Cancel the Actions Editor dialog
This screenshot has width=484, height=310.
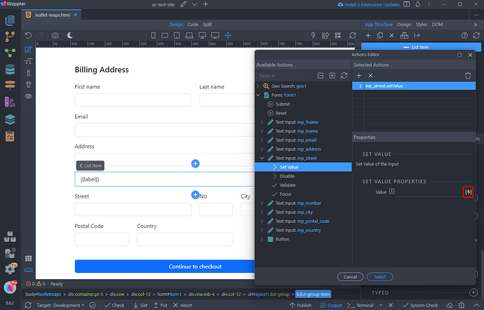click(x=350, y=277)
